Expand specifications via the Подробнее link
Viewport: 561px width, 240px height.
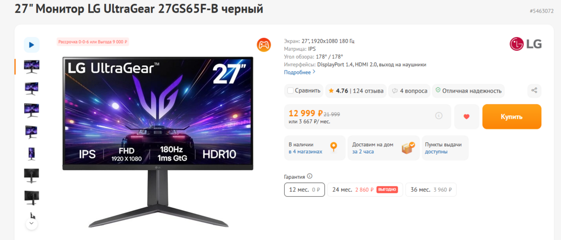[300, 72]
